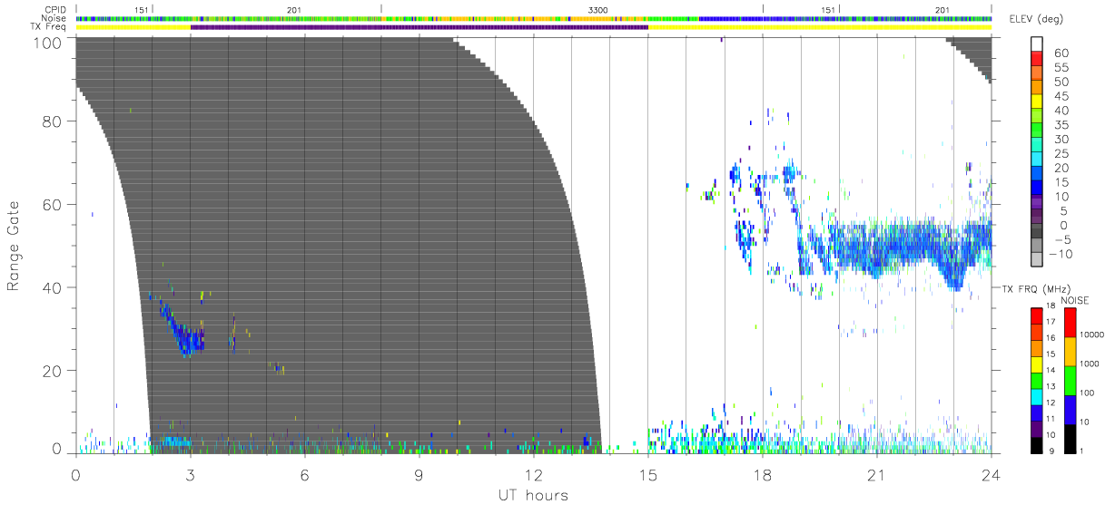The height and width of the screenshot is (514, 1115).
Task: Click the "16" label on TX FRQ colorbar
Action: pyautogui.click(x=1051, y=336)
